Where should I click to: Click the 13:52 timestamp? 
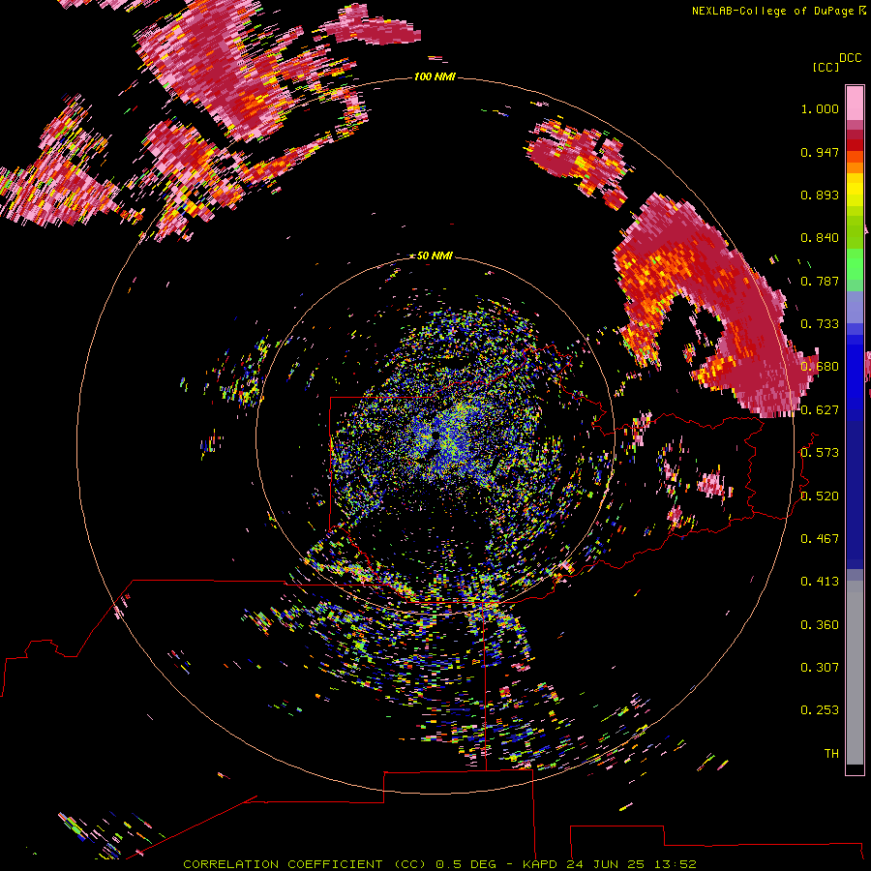[675, 864]
